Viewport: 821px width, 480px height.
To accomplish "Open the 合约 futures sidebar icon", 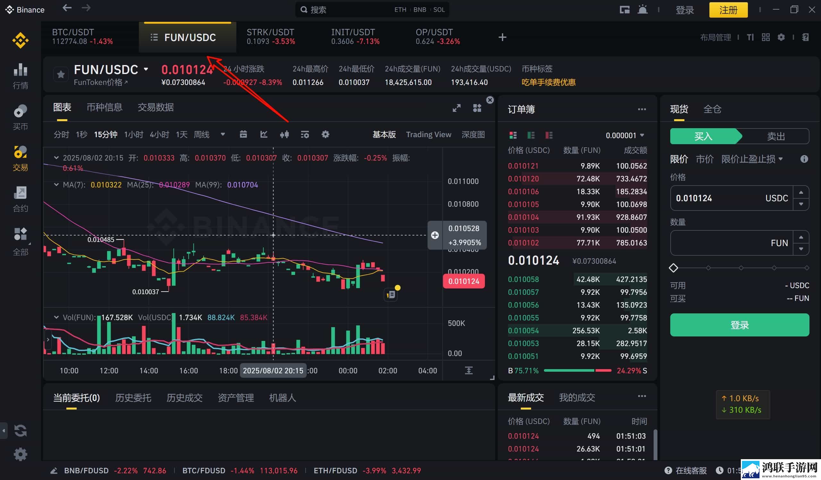I will (x=20, y=199).
